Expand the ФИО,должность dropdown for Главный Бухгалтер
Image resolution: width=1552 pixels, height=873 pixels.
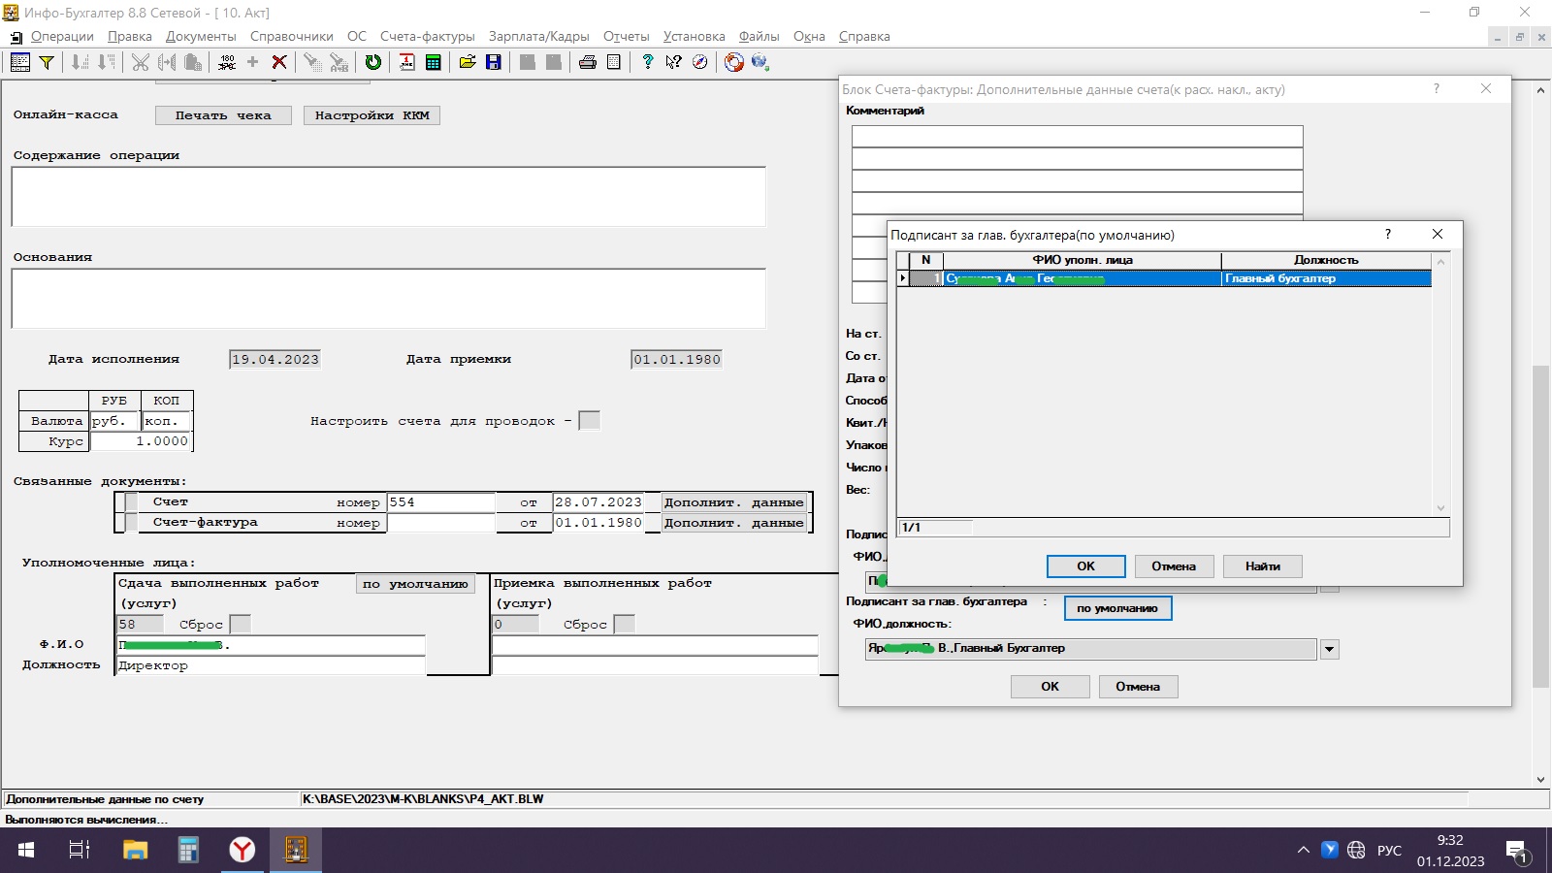1329,649
